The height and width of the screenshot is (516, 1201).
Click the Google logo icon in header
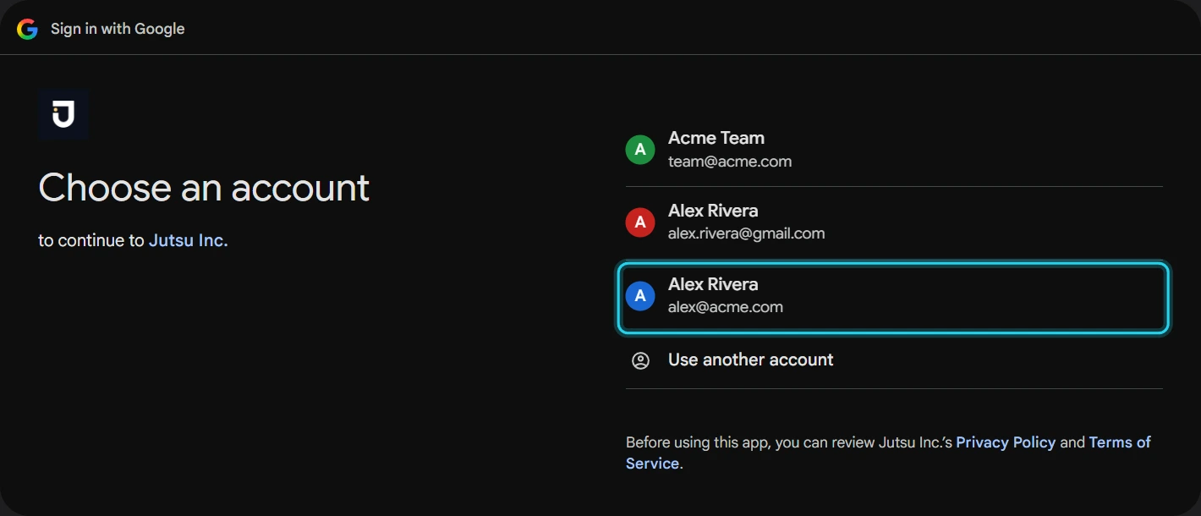pyautogui.click(x=27, y=29)
